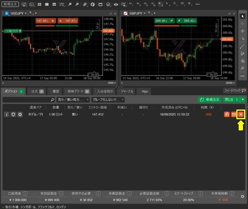Image resolution: width=248 pixels, height=209 pixels.
Task: Select the stacked chart layout icon
Action: (54, 4)
